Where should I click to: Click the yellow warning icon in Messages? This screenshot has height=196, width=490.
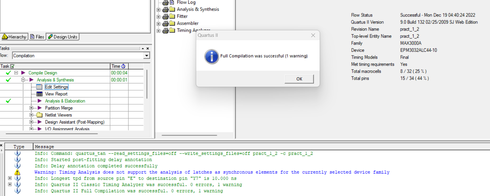[x=17, y=172]
